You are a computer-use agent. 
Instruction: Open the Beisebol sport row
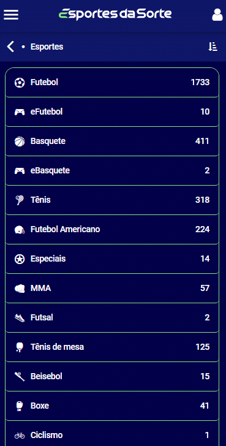[112, 376]
